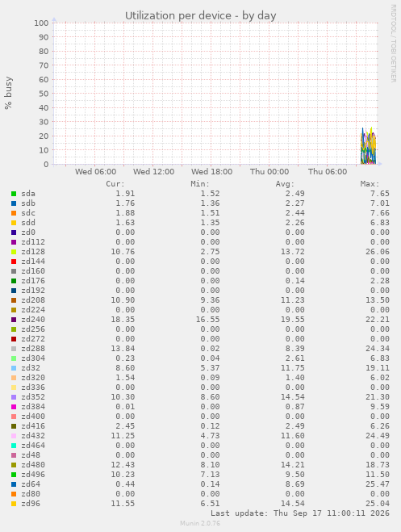Click the 'Thu 00:00' time axis label

(x=269, y=172)
